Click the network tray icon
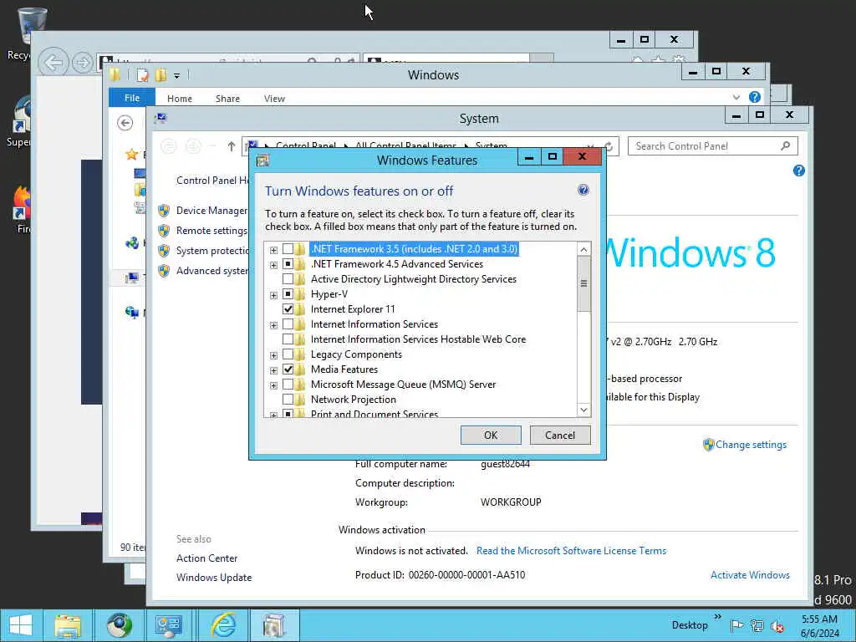The width and height of the screenshot is (856, 642). click(757, 625)
